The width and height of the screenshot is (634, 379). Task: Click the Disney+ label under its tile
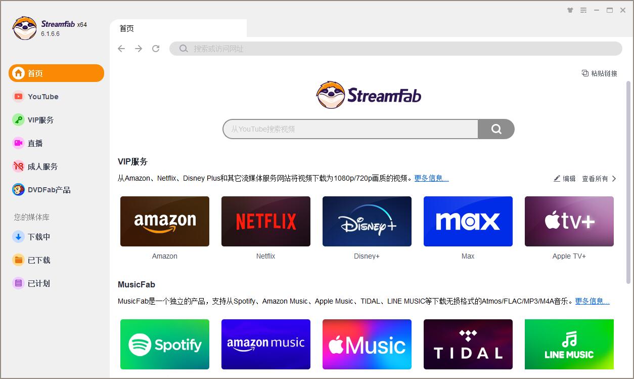(x=367, y=256)
